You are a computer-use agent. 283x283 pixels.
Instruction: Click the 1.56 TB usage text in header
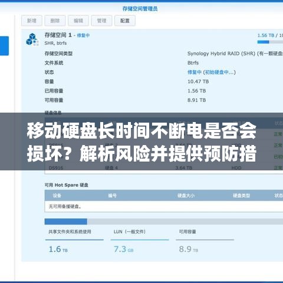click(x=266, y=35)
